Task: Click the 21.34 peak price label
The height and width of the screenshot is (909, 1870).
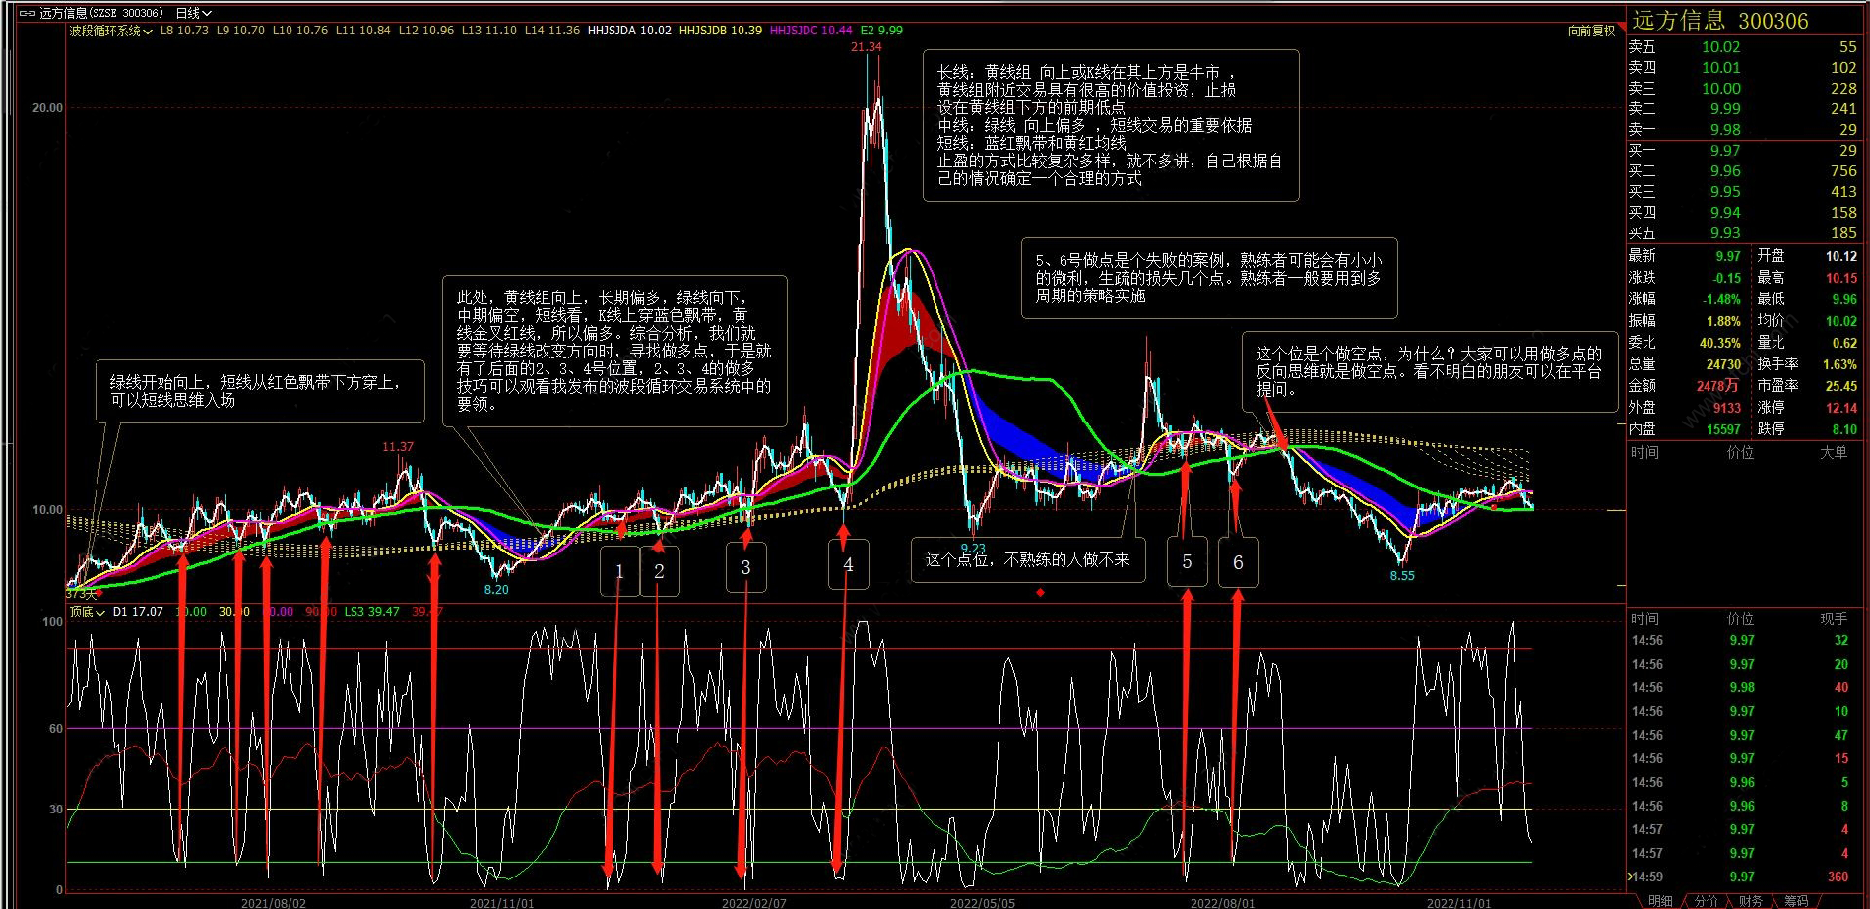Action: (x=867, y=47)
